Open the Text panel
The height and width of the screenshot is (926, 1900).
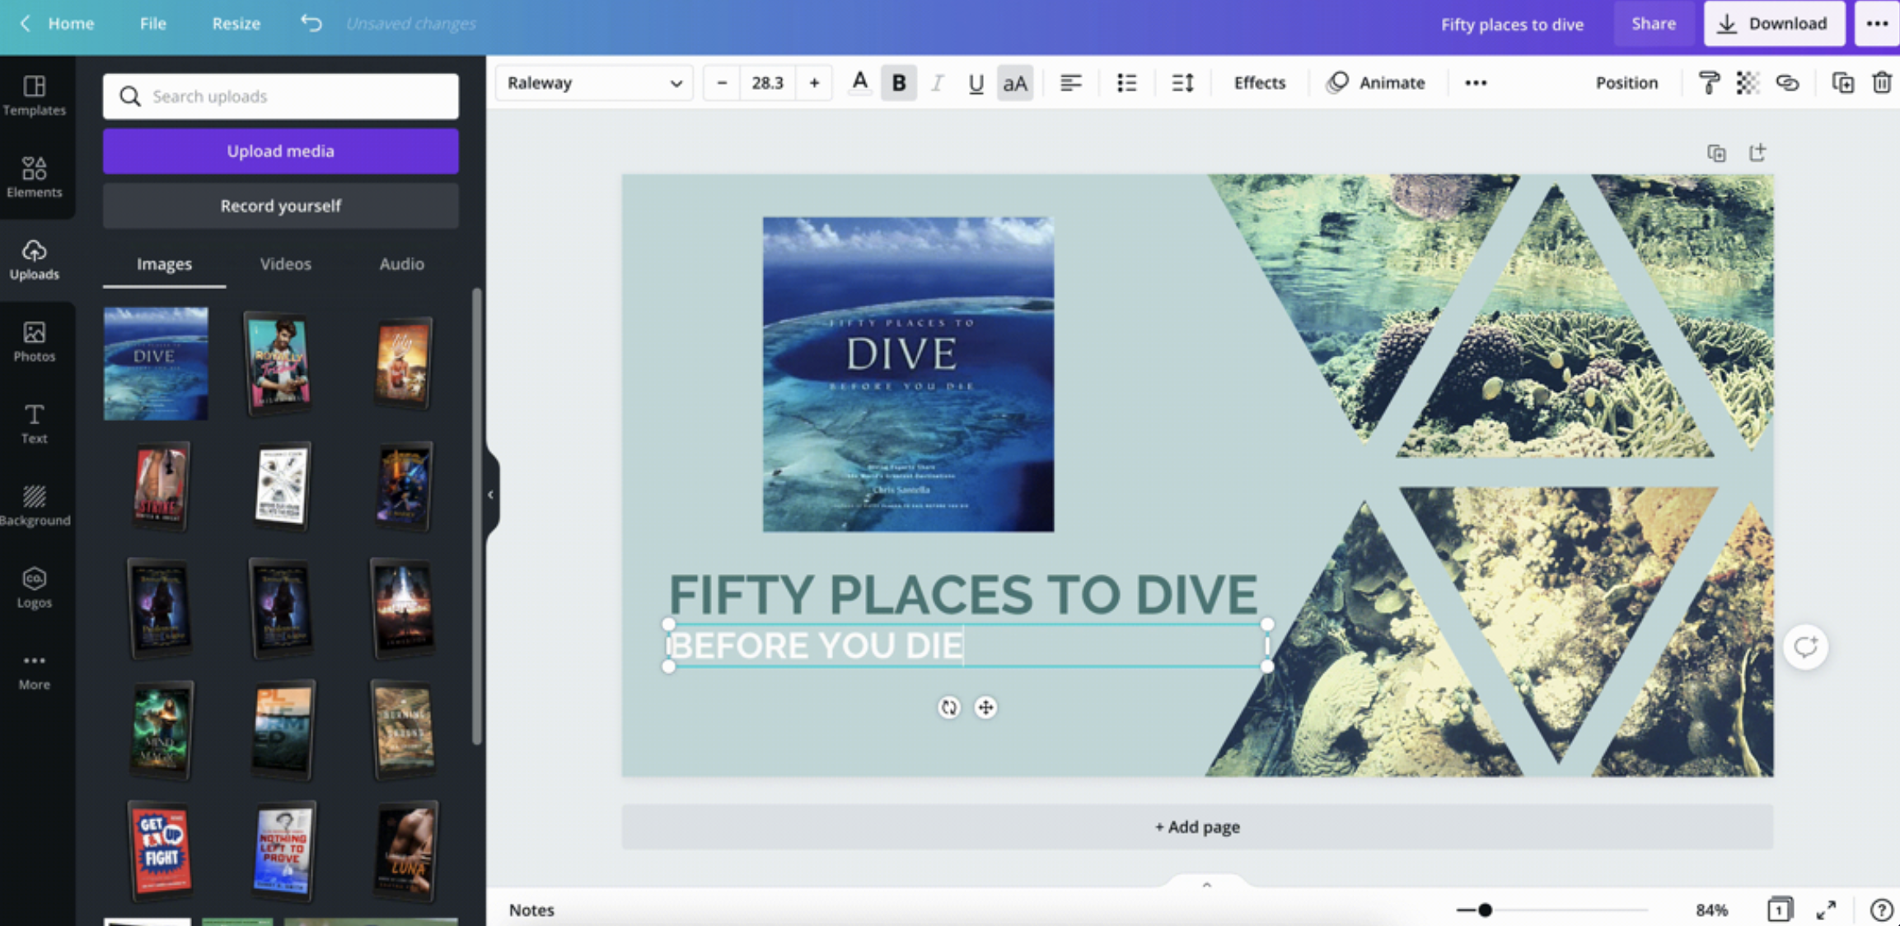click(x=34, y=423)
